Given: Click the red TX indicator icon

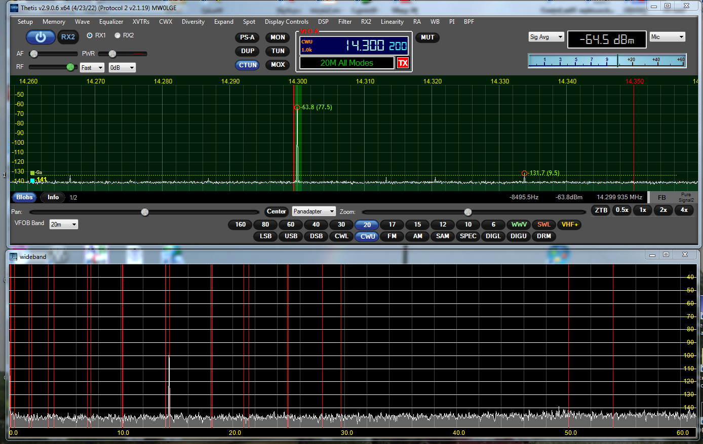Looking at the screenshot, I should click(x=403, y=63).
